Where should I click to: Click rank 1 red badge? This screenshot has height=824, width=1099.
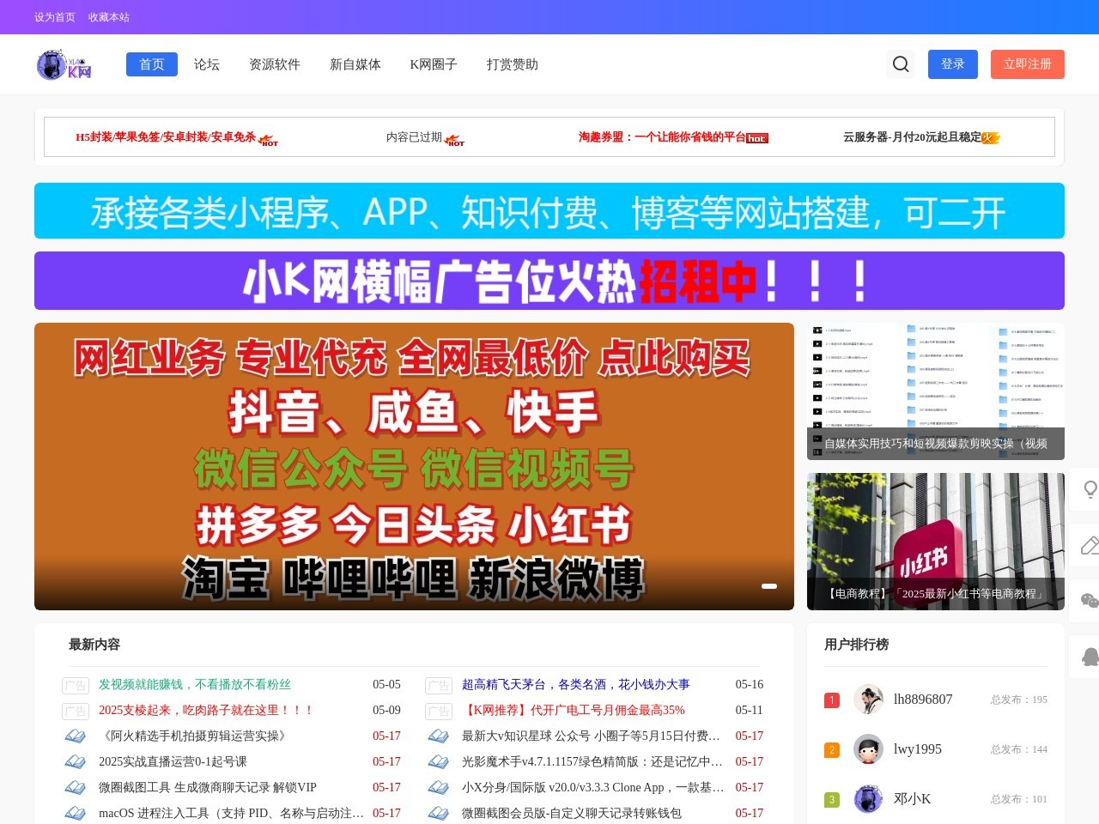point(831,700)
